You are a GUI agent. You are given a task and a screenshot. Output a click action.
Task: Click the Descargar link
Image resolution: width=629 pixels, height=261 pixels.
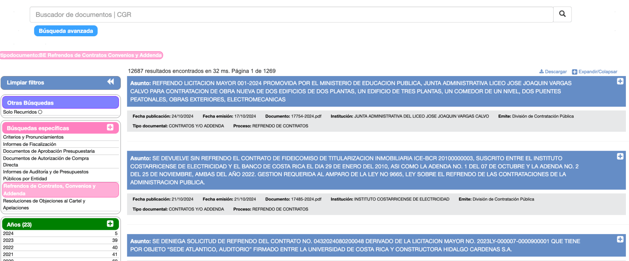pos(556,72)
